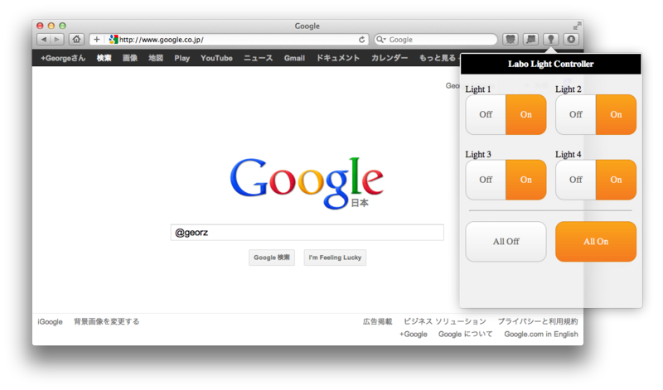Switch Light 3 to Off
The image size is (663, 390).
click(486, 180)
